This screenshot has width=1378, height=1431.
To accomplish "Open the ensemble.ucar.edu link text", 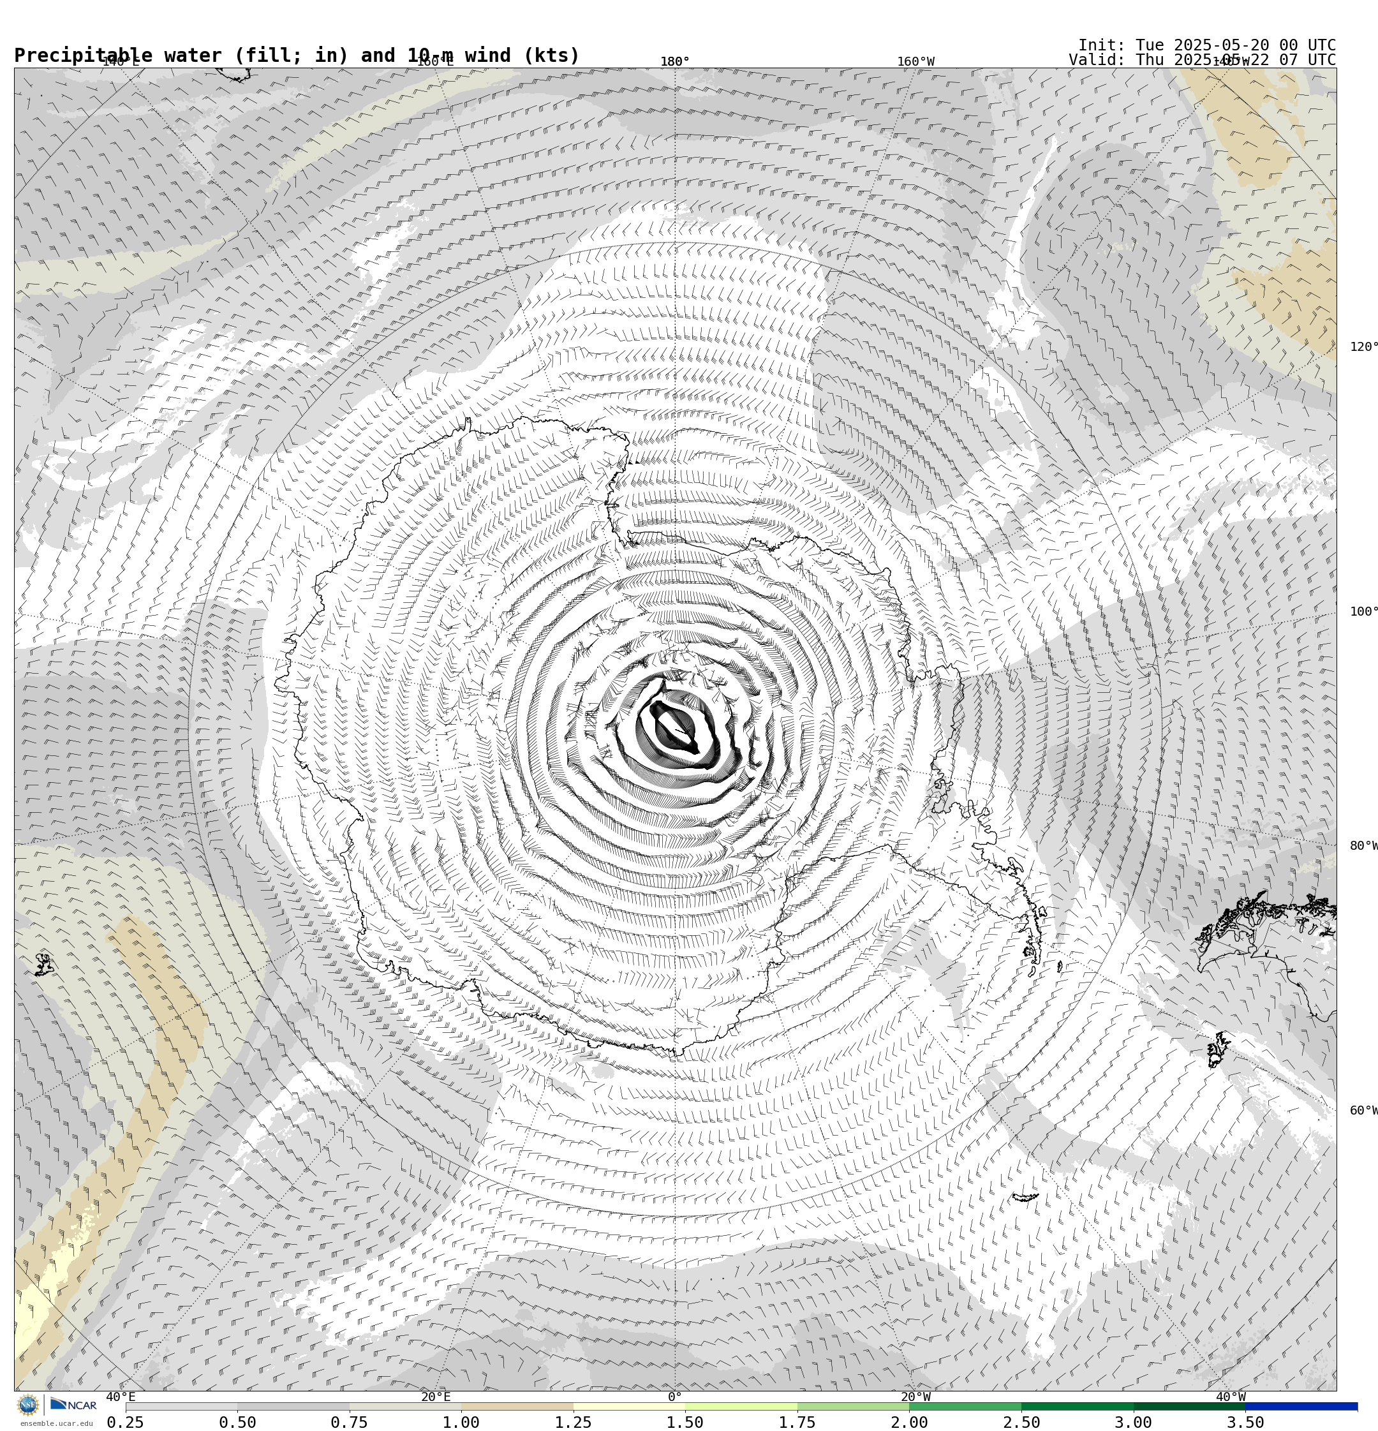I will [56, 1424].
